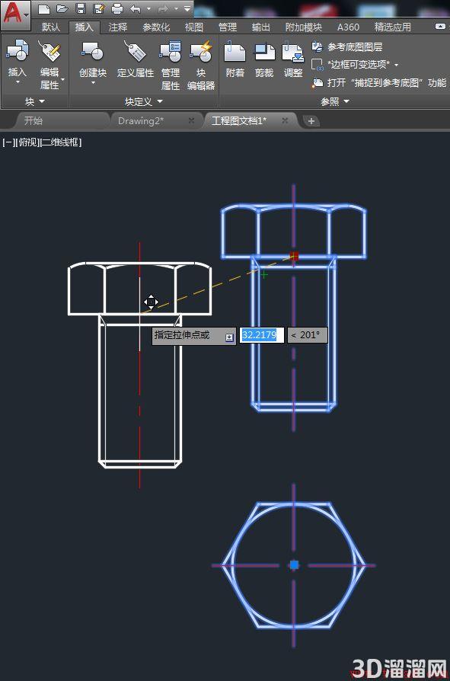This screenshot has width=450, height=681.
Task: Click 参考底图图层 underlay layers button
Action: click(346, 47)
